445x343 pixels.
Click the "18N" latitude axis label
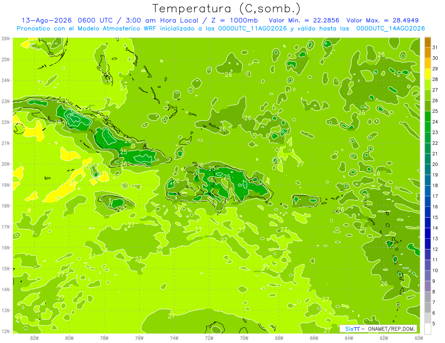[x=6, y=206]
